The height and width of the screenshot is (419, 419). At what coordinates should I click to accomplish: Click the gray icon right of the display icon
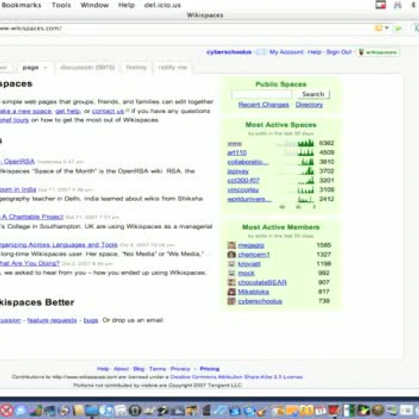397,5
